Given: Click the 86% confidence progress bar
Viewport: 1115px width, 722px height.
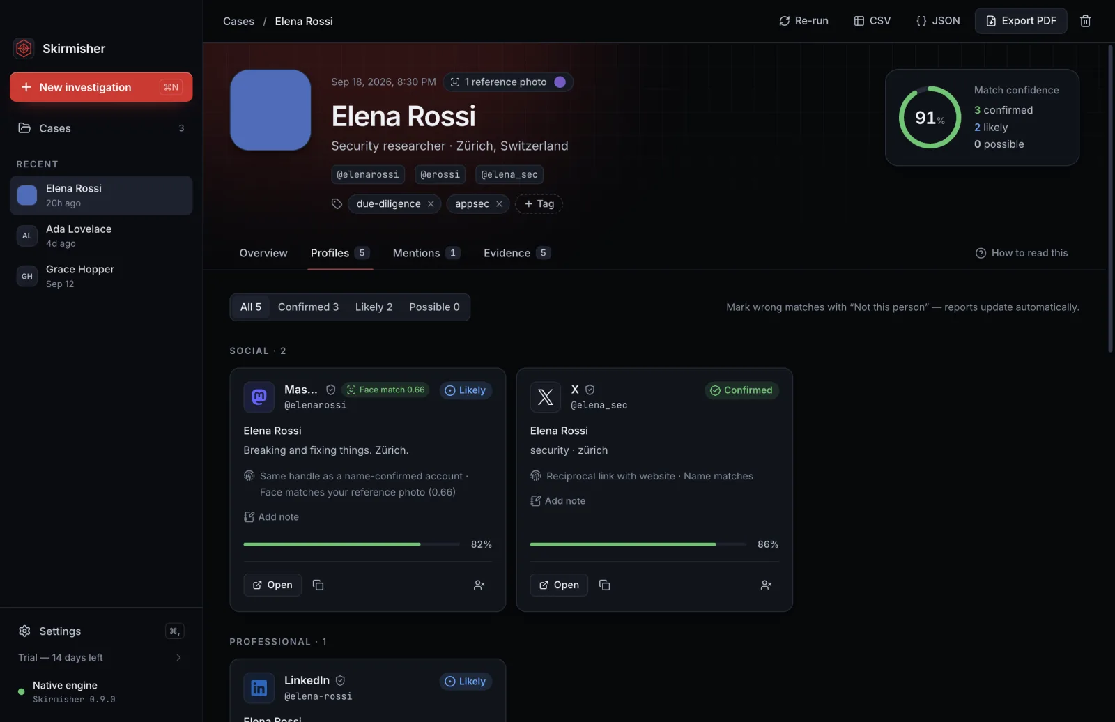Looking at the screenshot, I should [638, 544].
